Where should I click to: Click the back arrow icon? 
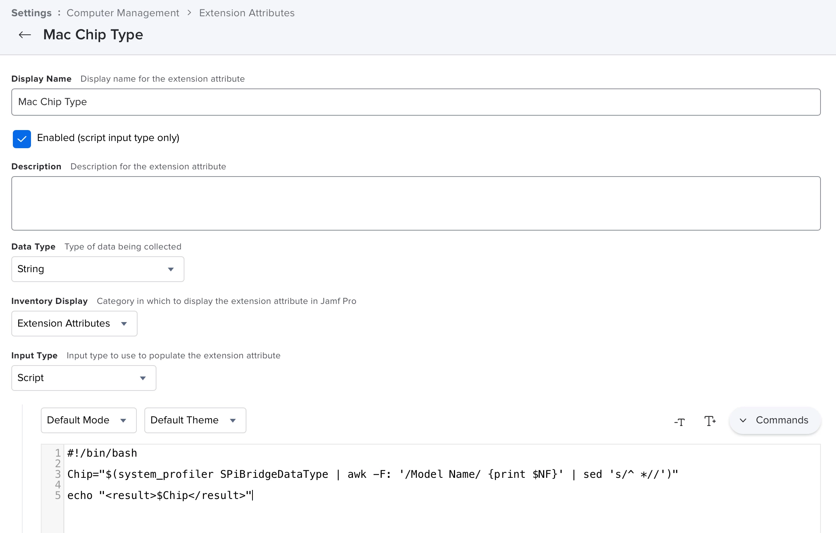(x=25, y=35)
